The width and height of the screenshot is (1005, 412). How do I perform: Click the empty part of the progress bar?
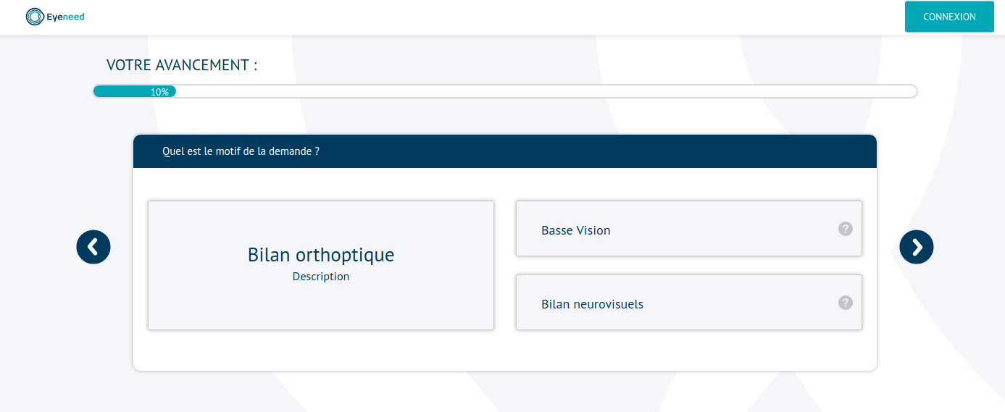point(546,91)
